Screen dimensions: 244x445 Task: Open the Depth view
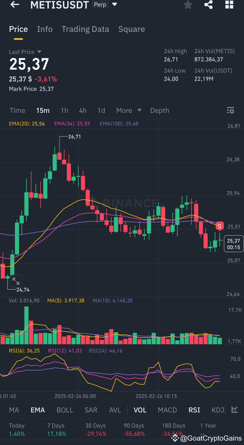(159, 111)
